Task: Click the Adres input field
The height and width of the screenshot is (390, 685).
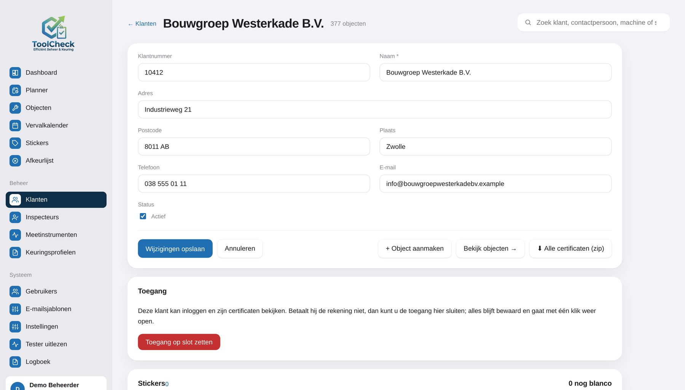Action: 375,110
